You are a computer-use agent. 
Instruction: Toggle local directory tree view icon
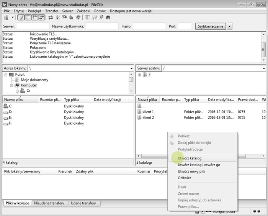pos(28,17)
